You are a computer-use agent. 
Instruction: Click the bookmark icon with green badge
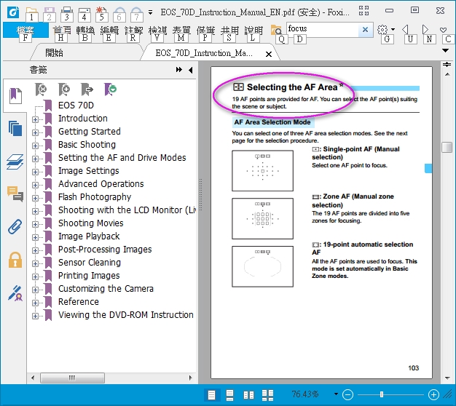click(x=110, y=89)
